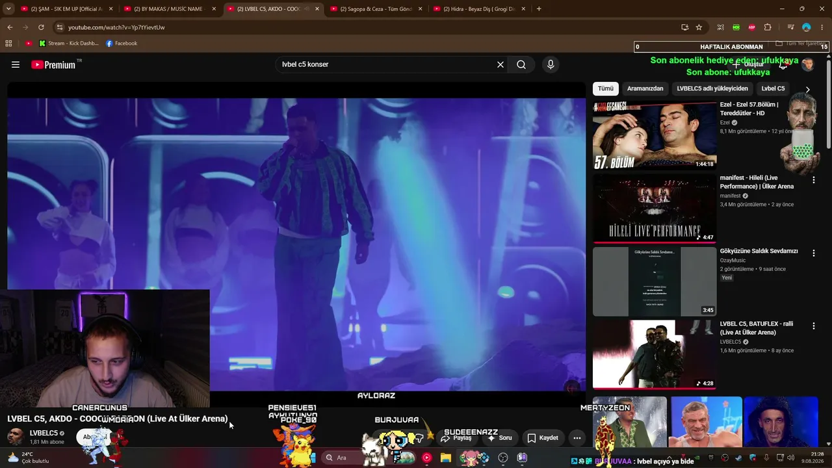832x468 pixels.
Task: Open Stream - Kick Dashboard bookmark
Action: click(x=69, y=44)
